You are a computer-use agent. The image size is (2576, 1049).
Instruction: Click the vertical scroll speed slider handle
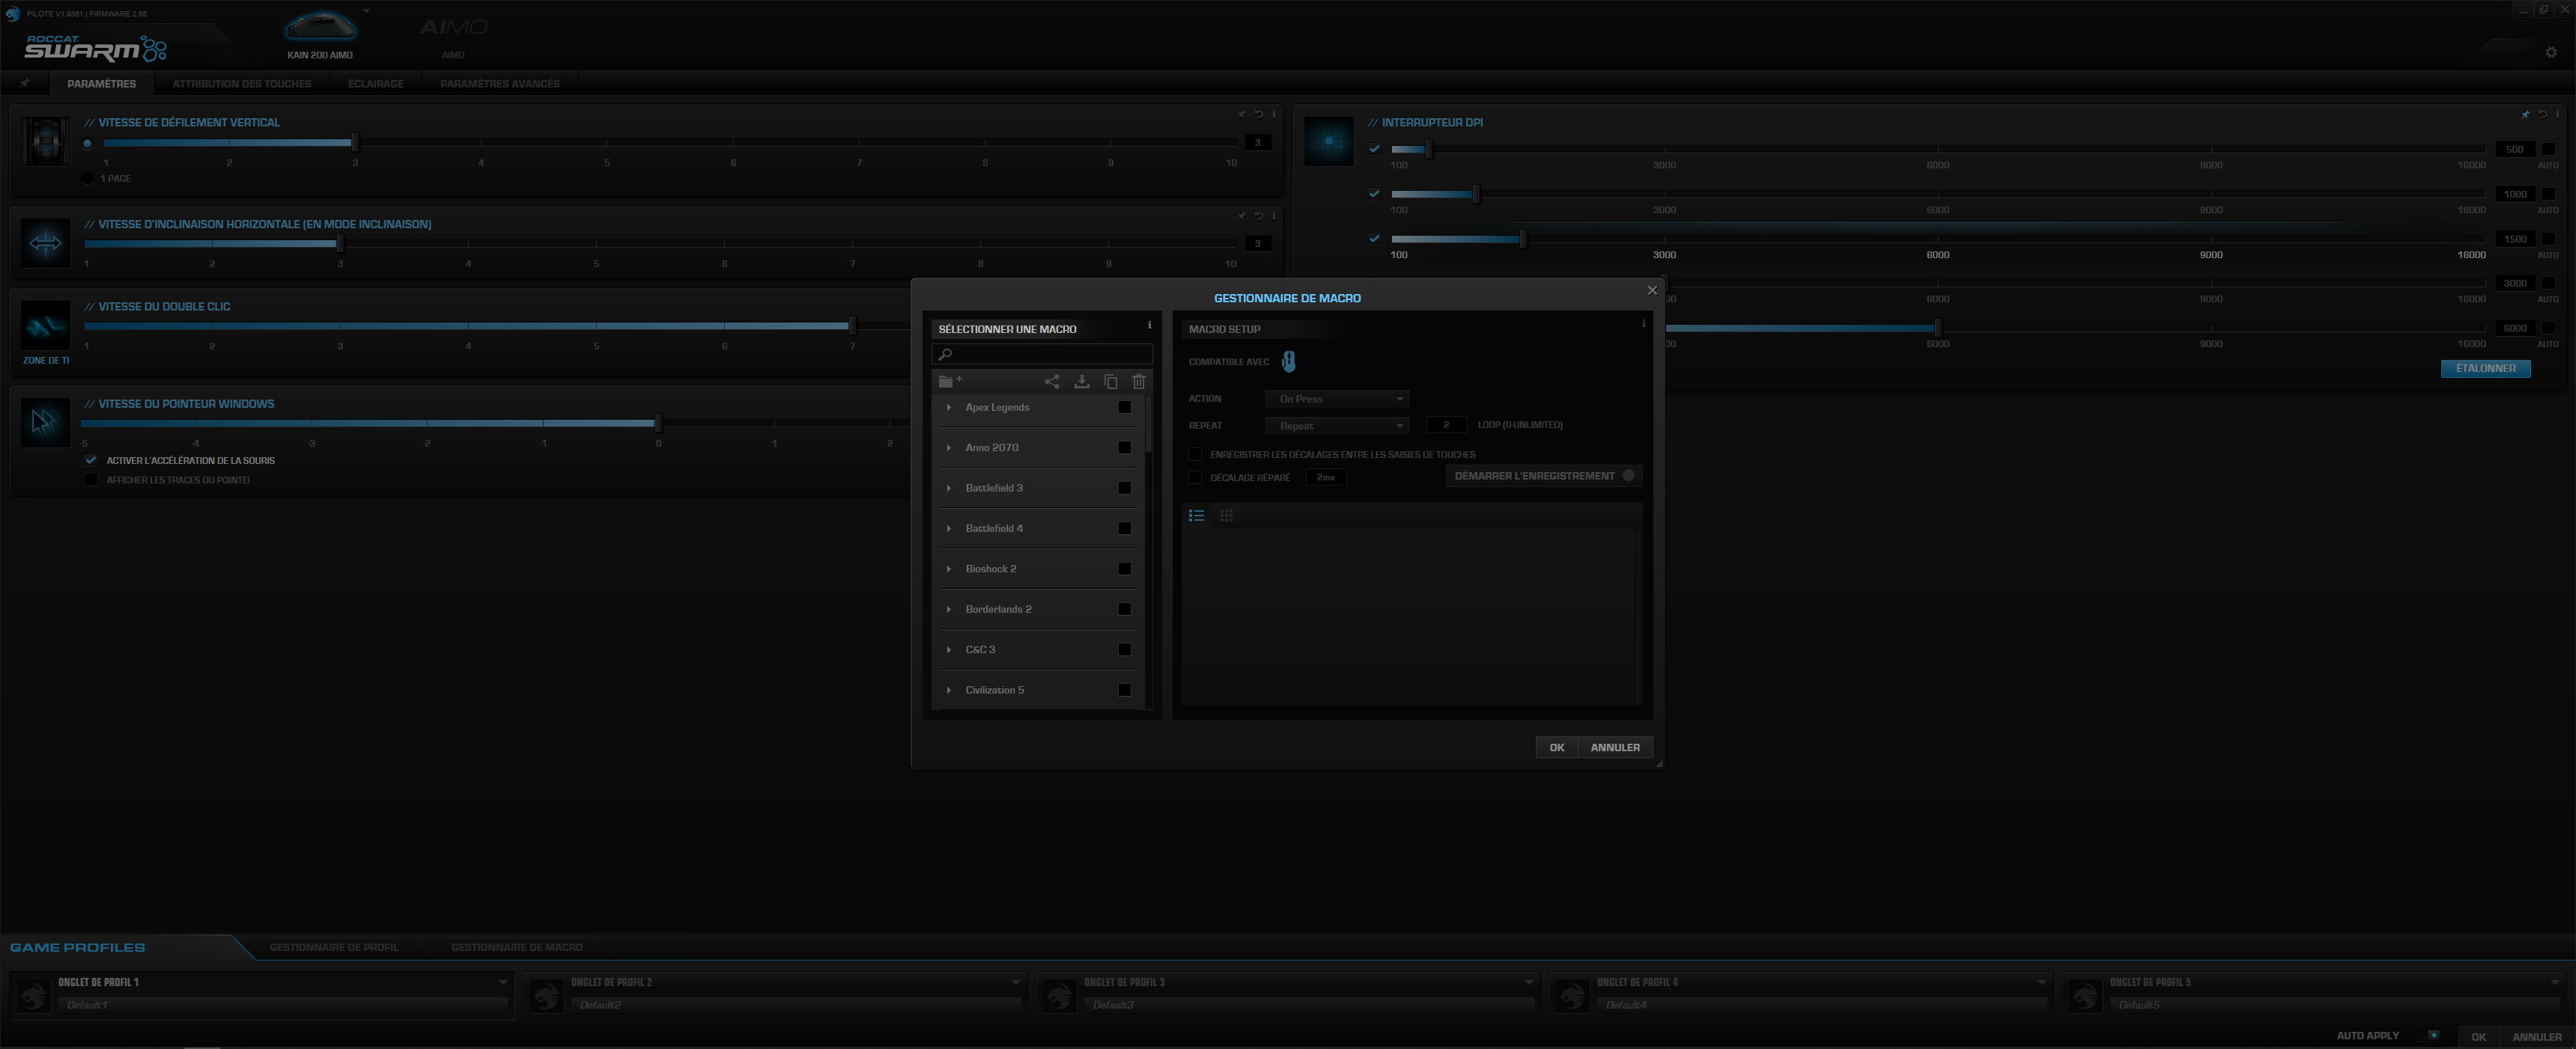click(354, 143)
